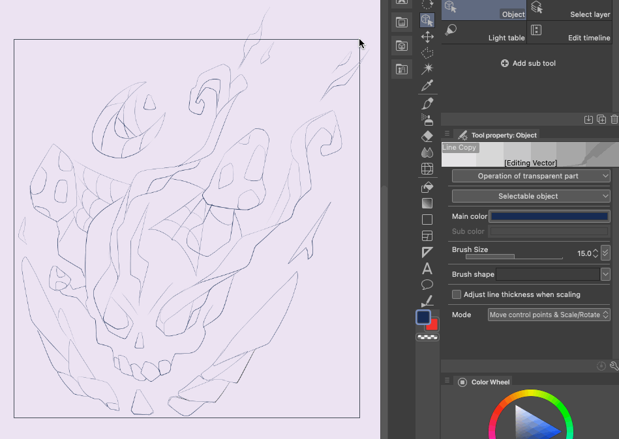Open Mode dropdown Move control points

[x=549, y=315]
